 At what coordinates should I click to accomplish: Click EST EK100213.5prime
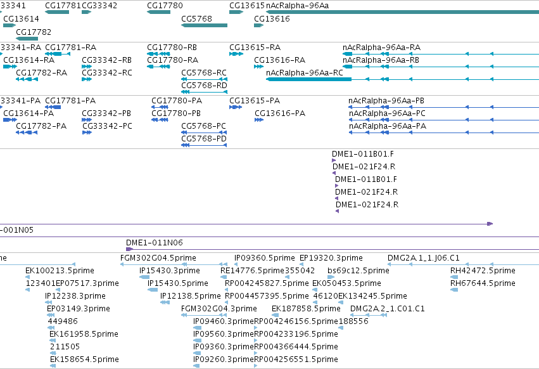point(60,271)
